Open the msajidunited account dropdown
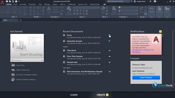The image size is (175, 98). pos(148,1)
